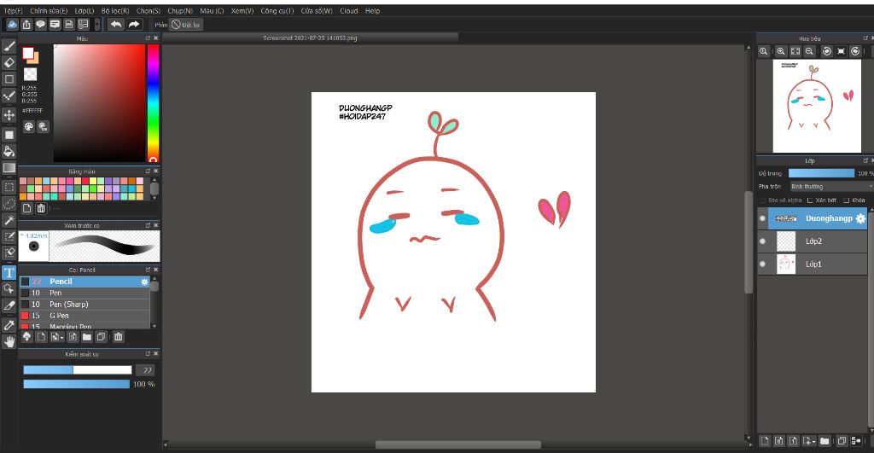Select the Operation tool
Screen dimensions: 874x453
click(9, 288)
